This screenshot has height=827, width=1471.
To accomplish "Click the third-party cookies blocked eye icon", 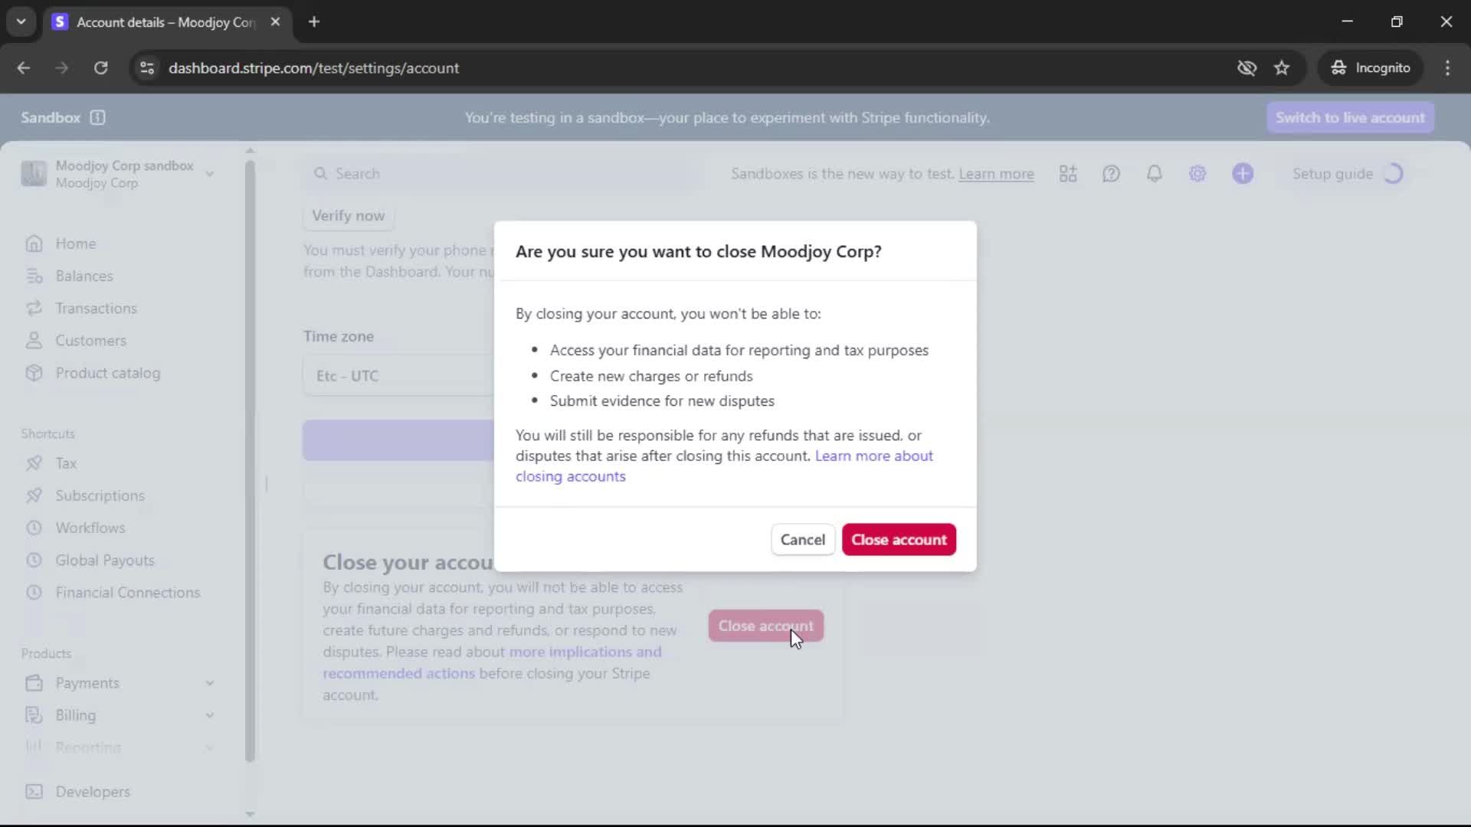I will 1247,68.
